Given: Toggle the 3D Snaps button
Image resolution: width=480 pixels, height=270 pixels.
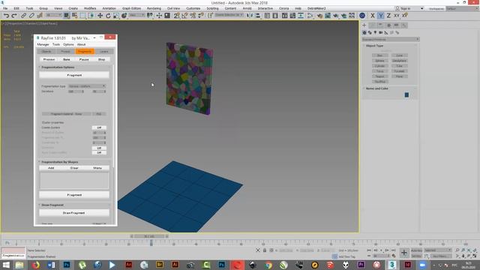Looking at the screenshot, I should pyautogui.click(x=177, y=16).
